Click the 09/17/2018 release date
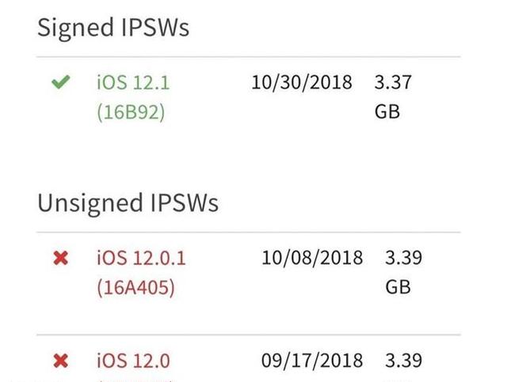This screenshot has width=507, height=382. click(312, 361)
